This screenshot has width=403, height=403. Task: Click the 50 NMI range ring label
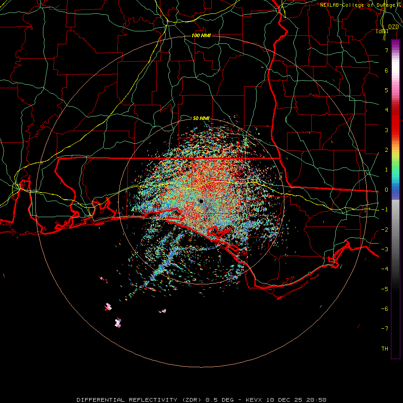click(x=201, y=118)
